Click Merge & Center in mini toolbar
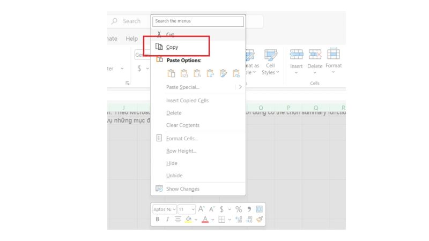This screenshot has height=241, width=429. coord(259,209)
